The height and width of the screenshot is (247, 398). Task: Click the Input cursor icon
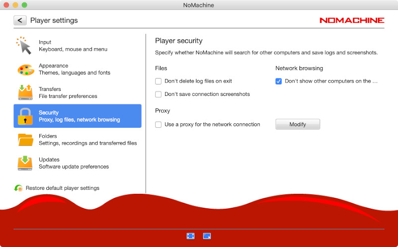tap(24, 46)
